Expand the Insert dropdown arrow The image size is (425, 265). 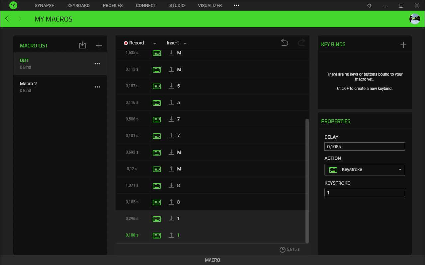tap(185, 43)
